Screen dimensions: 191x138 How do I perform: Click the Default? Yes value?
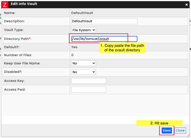74,47
